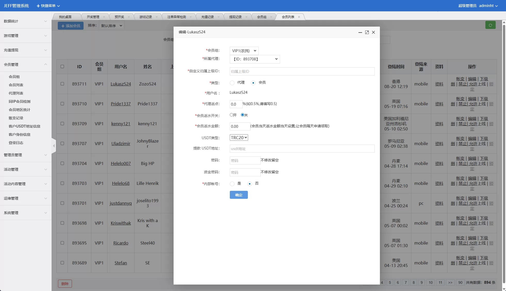Maximize the edit Lukasz524 dialog
This screenshot has height=291, width=506.
tap(367, 32)
